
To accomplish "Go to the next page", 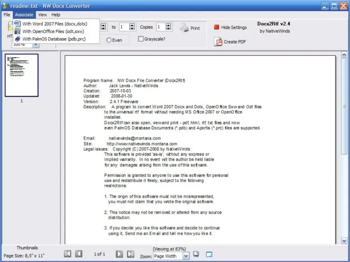I will [119, 254].
